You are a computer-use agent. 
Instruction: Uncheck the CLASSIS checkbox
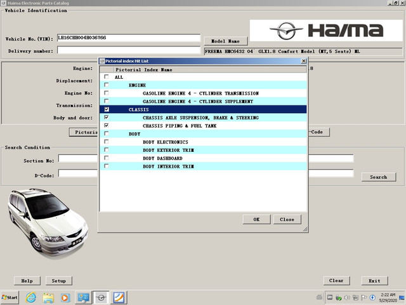(107, 109)
